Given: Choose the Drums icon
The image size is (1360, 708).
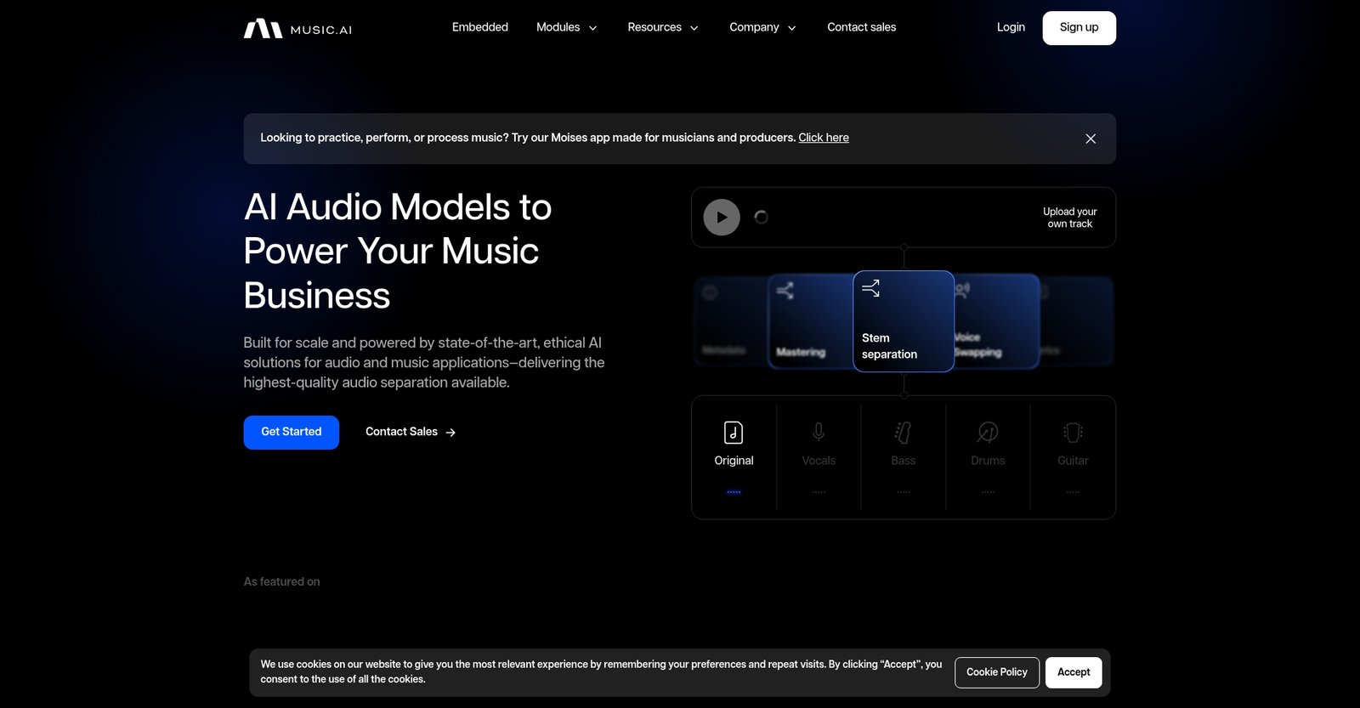Looking at the screenshot, I should (x=988, y=433).
